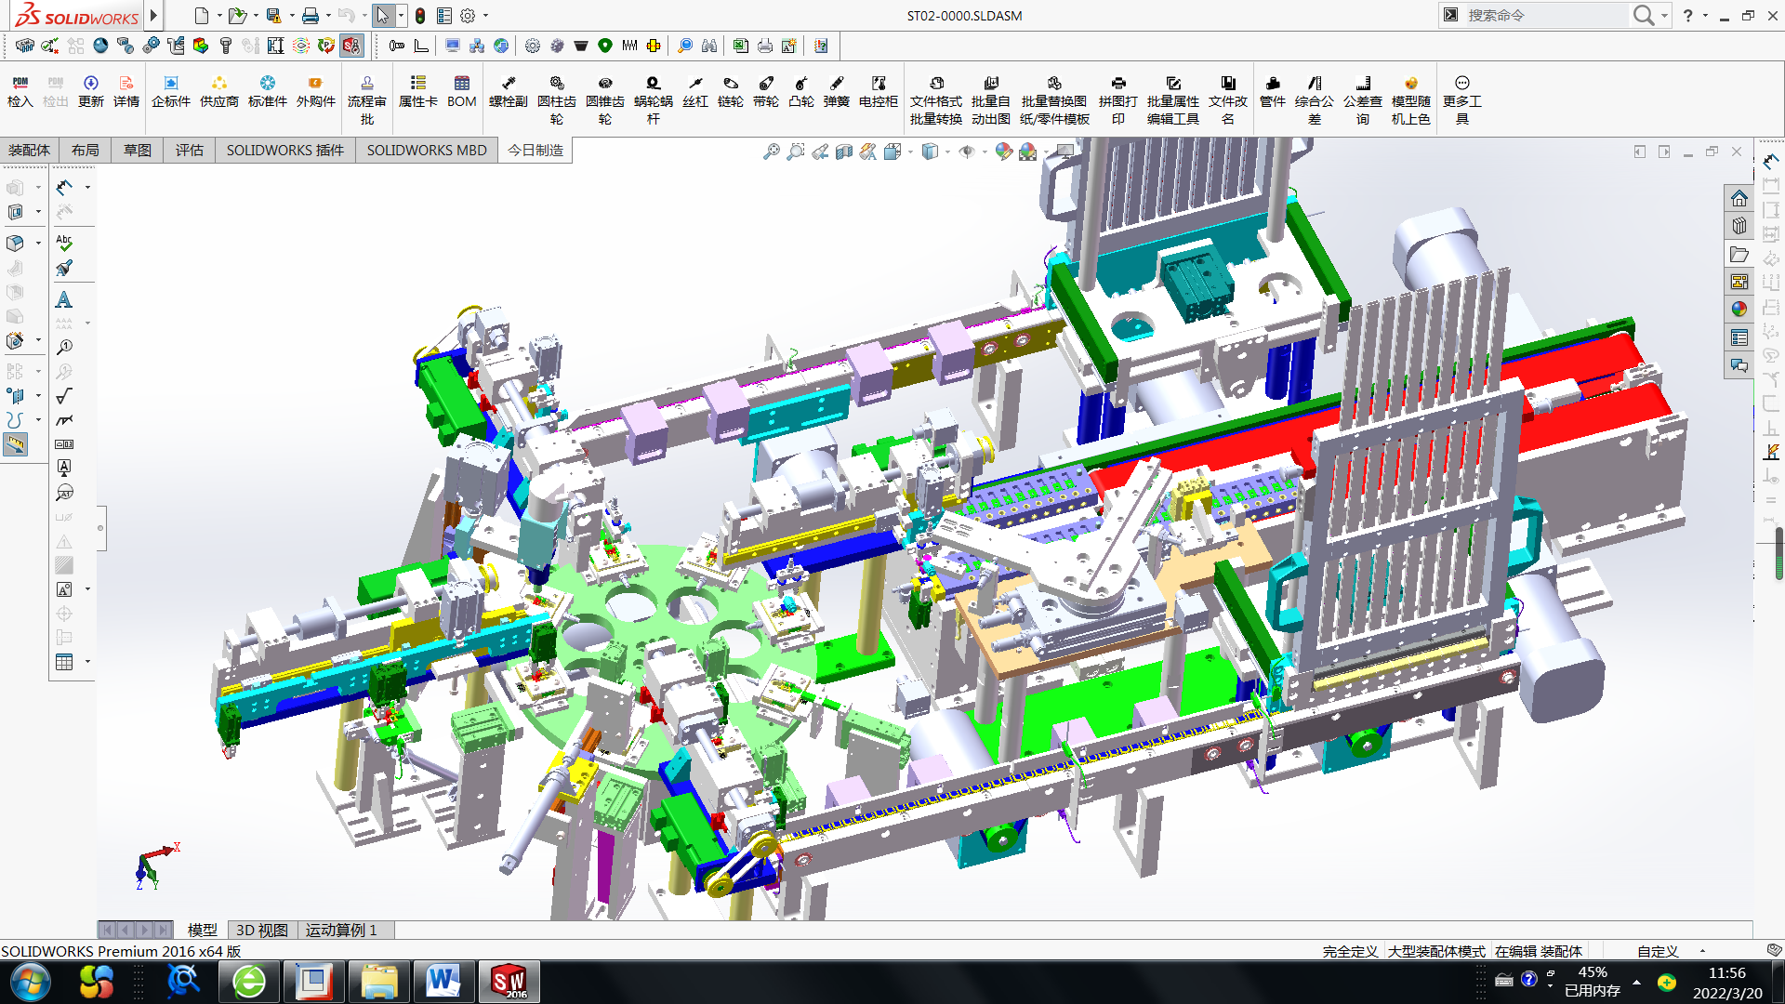
Task: Switch to the 布局 tab
Action: coord(85,151)
